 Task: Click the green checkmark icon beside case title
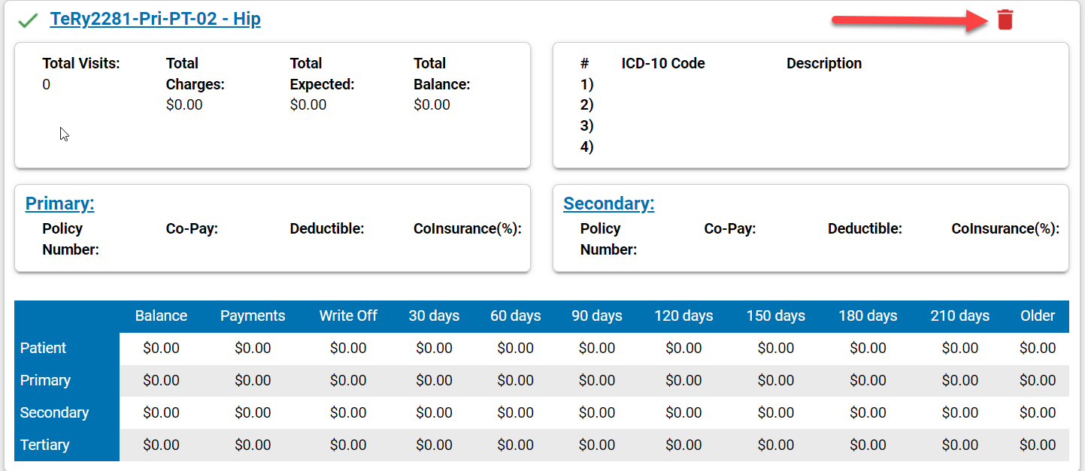(29, 21)
